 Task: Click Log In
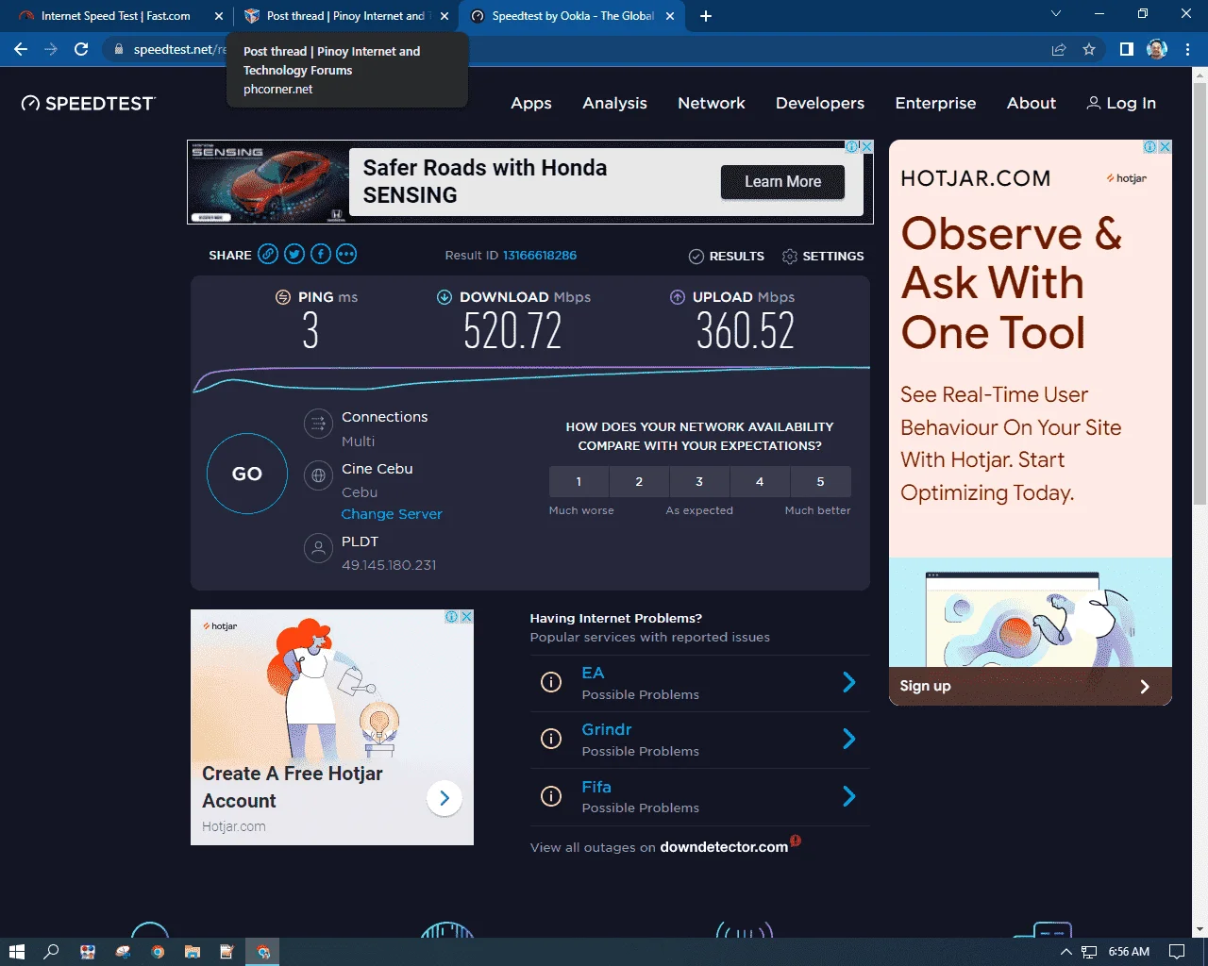1121,103
